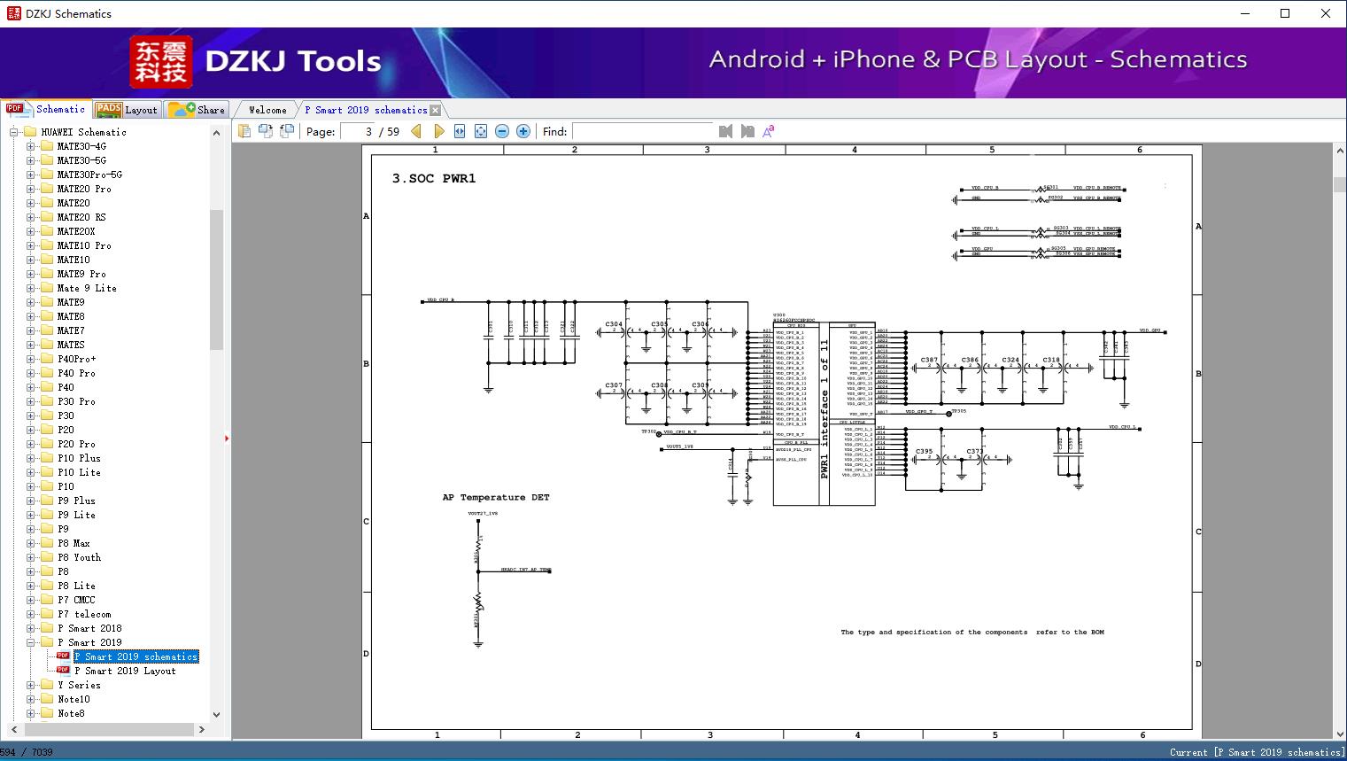Click the tree panel scroll down arrow
This screenshot has height=761, width=1347.
(x=216, y=714)
